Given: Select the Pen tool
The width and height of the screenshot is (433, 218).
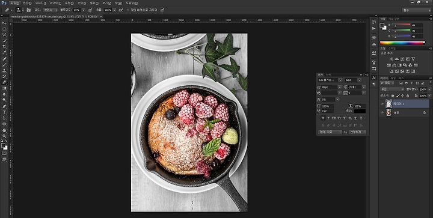Looking at the screenshot, I should point(4,106).
